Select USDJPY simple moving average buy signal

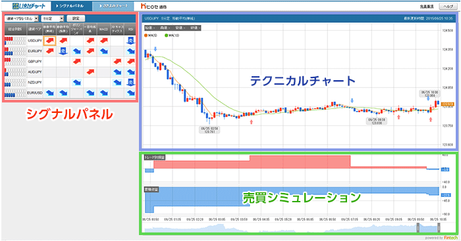[49, 41]
